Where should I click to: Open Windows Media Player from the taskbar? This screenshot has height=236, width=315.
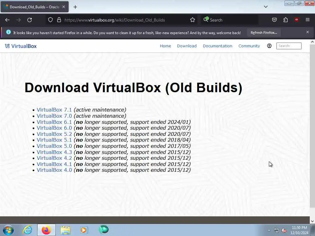(84, 230)
